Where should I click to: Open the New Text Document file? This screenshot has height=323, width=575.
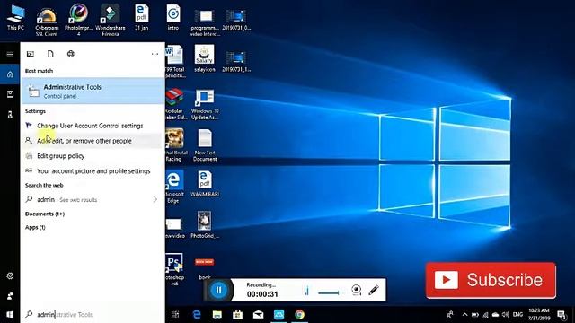205,145
